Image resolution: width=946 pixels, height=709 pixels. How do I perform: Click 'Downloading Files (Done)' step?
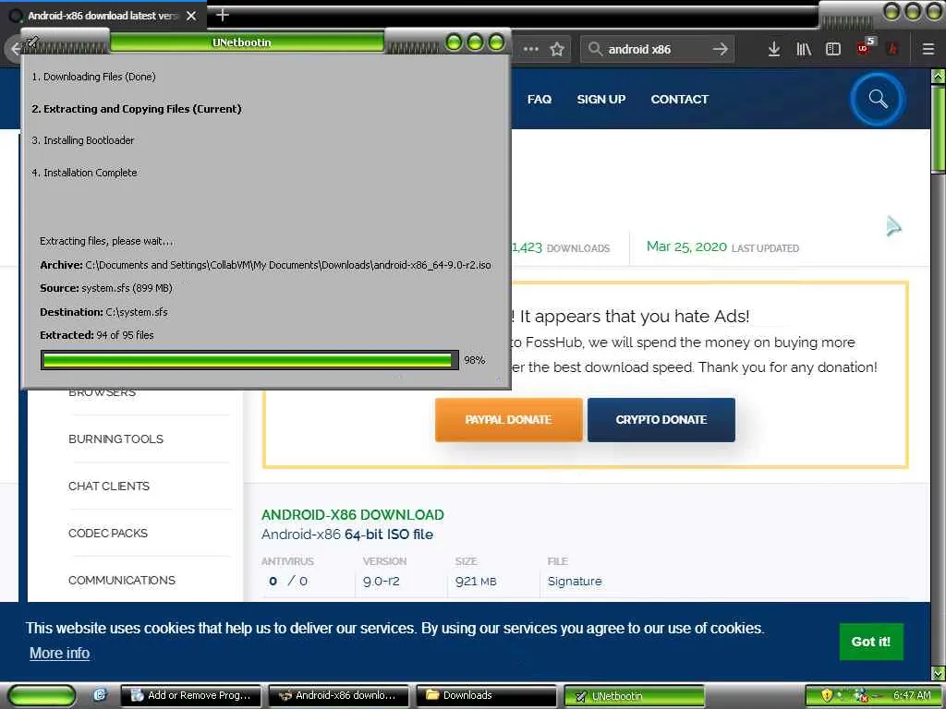[93, 77]
